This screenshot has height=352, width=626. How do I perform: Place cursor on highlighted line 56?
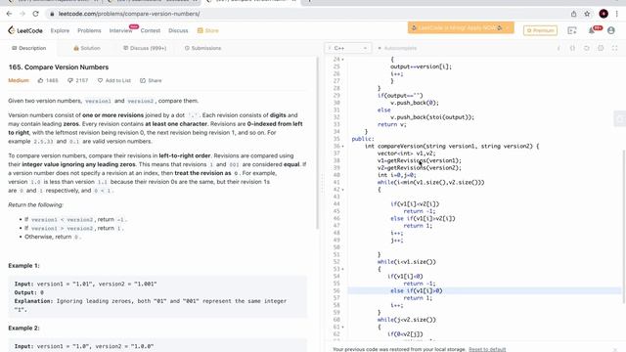[484, 291]
